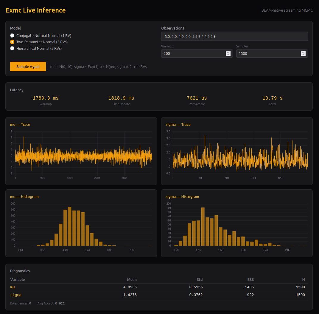Click the Warmup field stepper arrows

(x=228, y=53)
